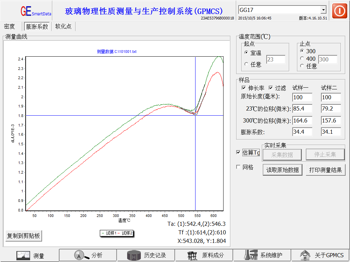This screenshot has width=350, height=262.
Task: Toggle the 伸长率 checkbox
Action: pos(244,88)
